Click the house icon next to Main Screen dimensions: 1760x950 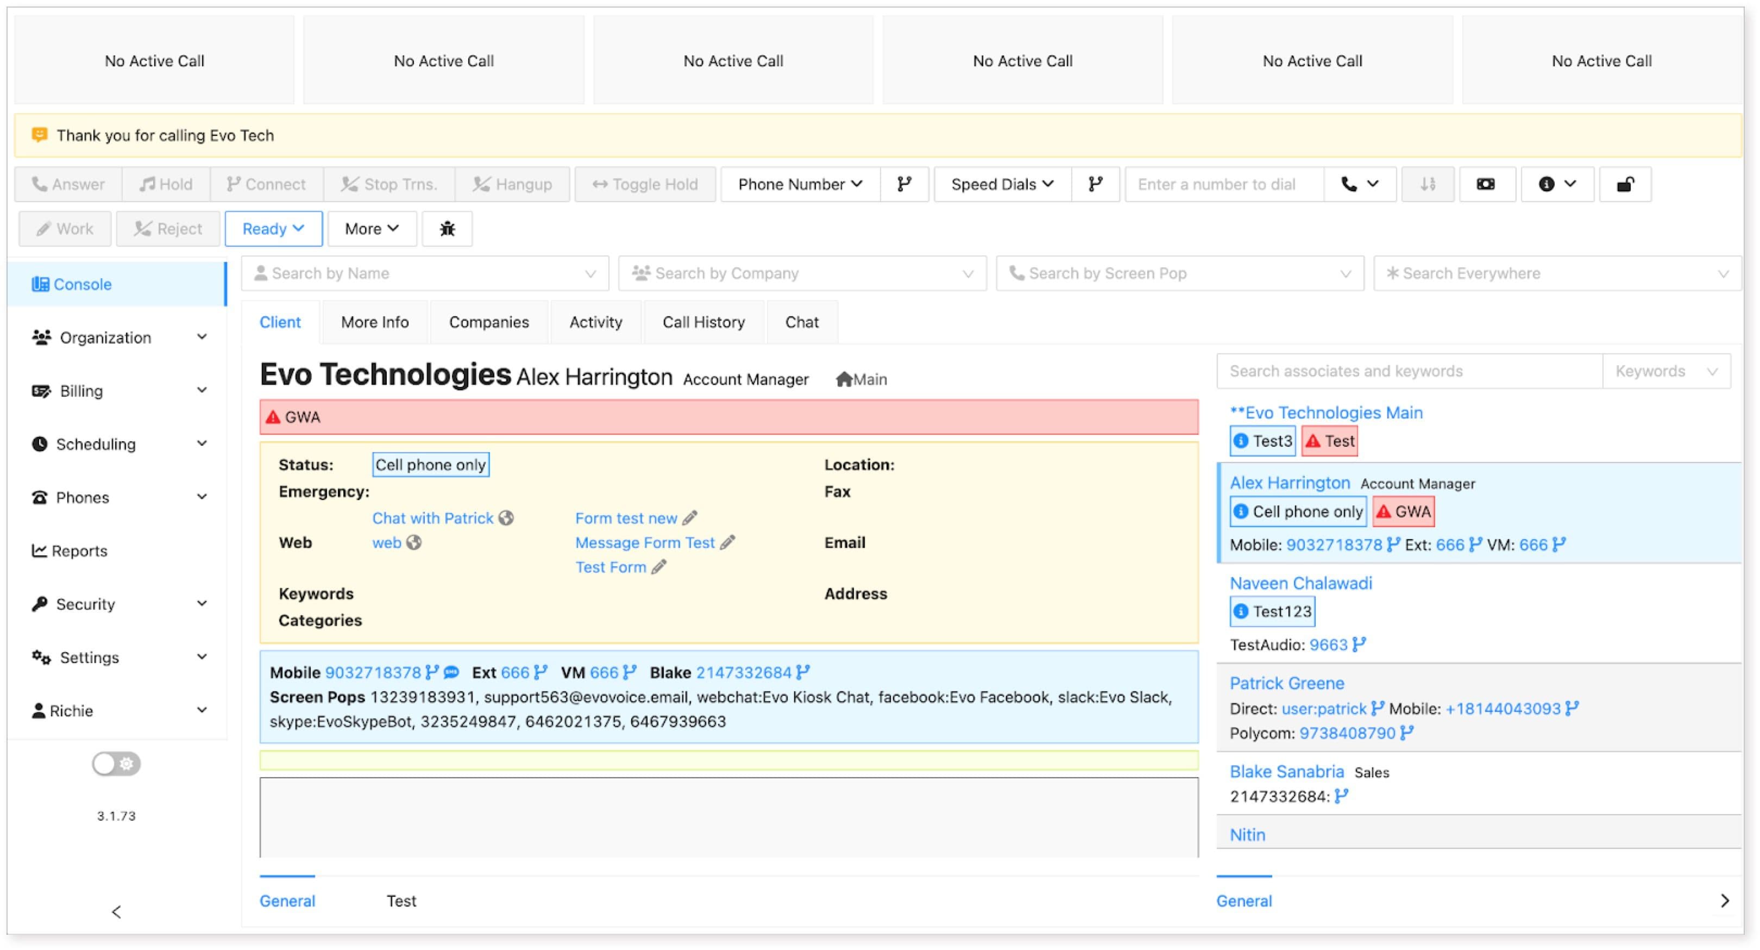(844, 379)
